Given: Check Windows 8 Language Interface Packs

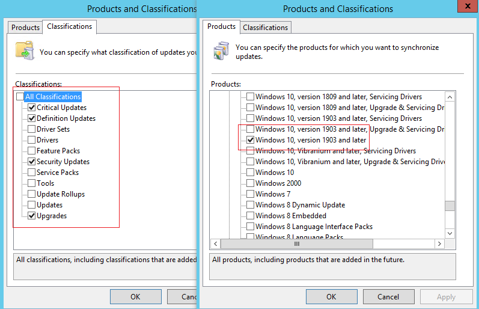Looking at the screenshot, I should coord(250,227).
